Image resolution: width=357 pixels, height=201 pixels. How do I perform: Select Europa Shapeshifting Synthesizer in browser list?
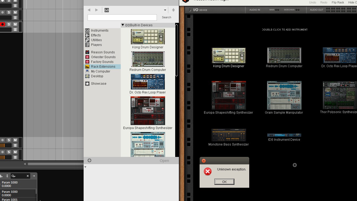coord(148,113)
